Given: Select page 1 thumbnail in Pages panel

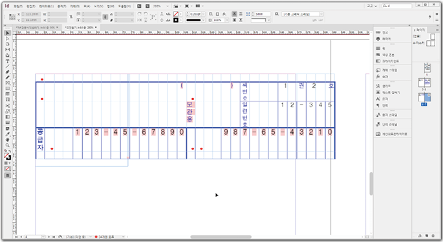Looking at the screenshot, I should (427, 68).
